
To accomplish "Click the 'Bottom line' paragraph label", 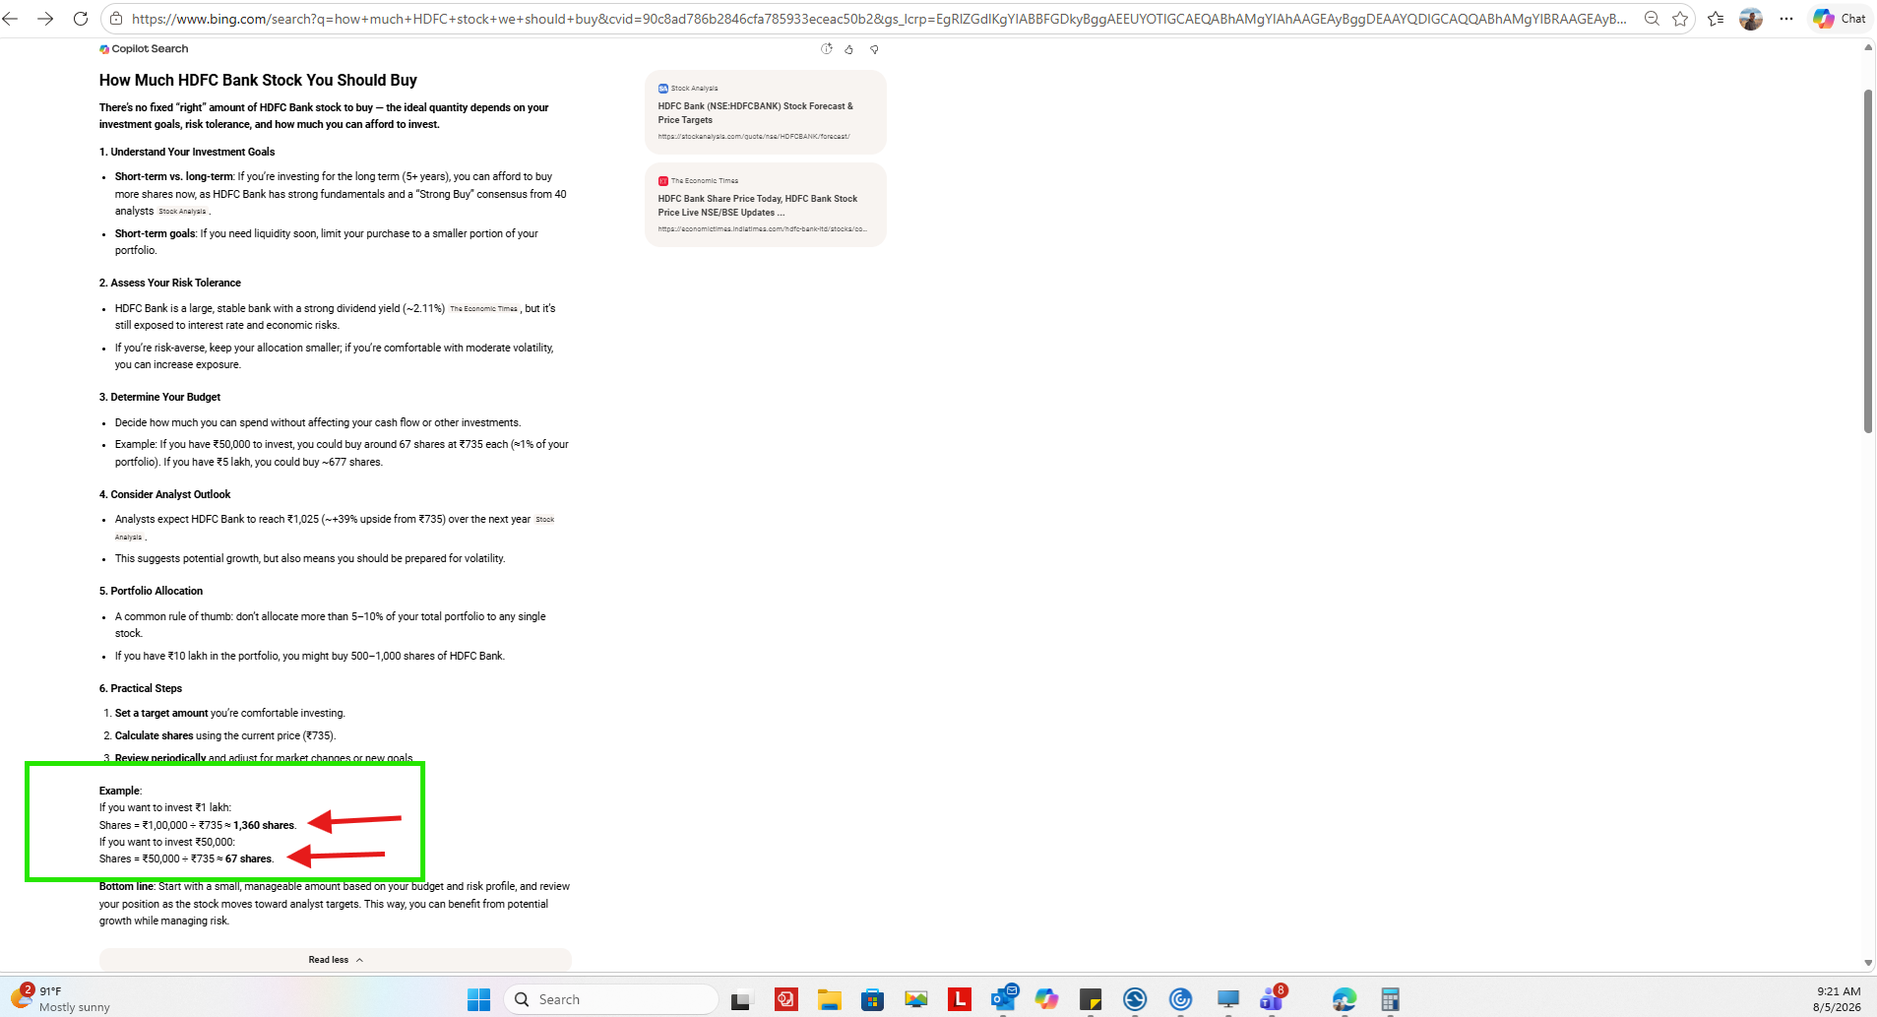I will [x=126, y=887].
